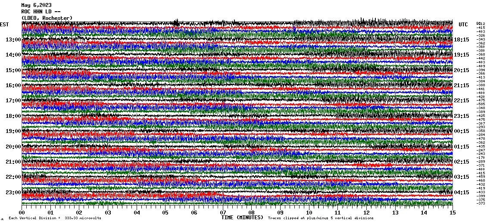Image resolution: width=487 pixels, height=224 pixels.
Task: Select the (LDEO, Rochester) network text
Action: point(47,18)
